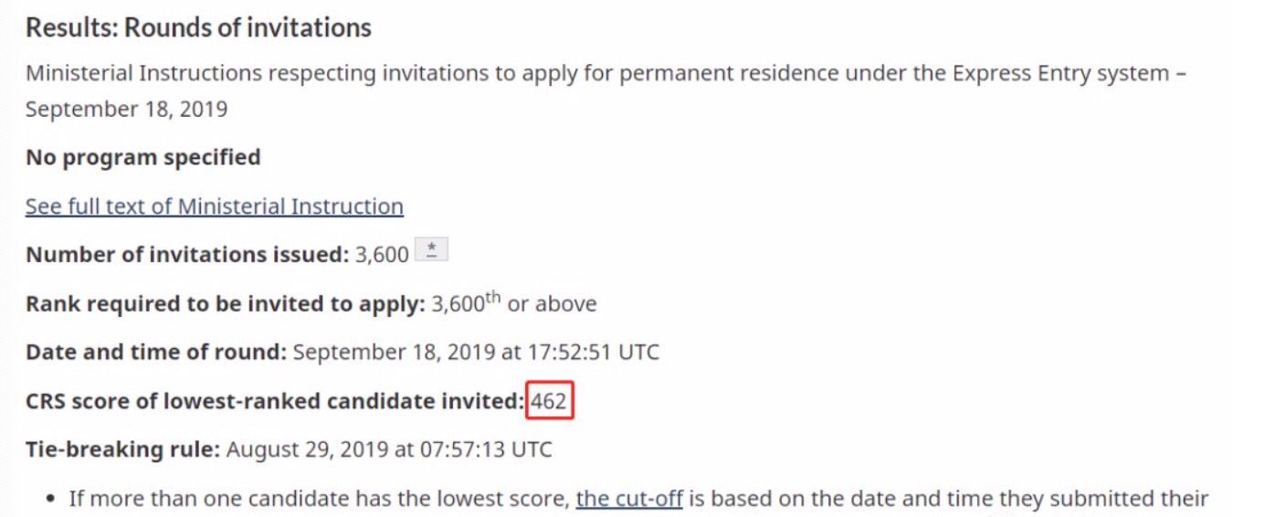Click the September 18, 2019 date under the intro
This screenshot has height=517, width=1275.
click(126, 110)
